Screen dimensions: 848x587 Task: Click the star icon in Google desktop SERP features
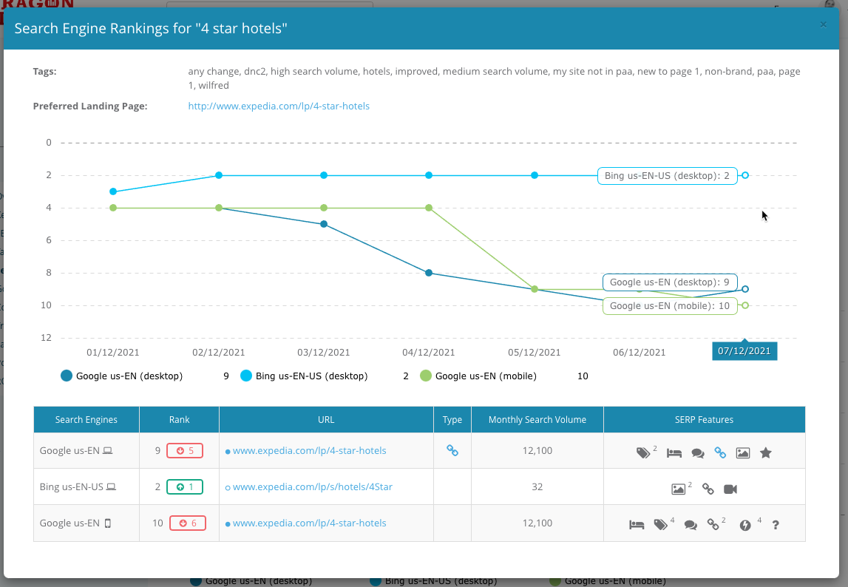pyautogui.click(x=766, y=452)
